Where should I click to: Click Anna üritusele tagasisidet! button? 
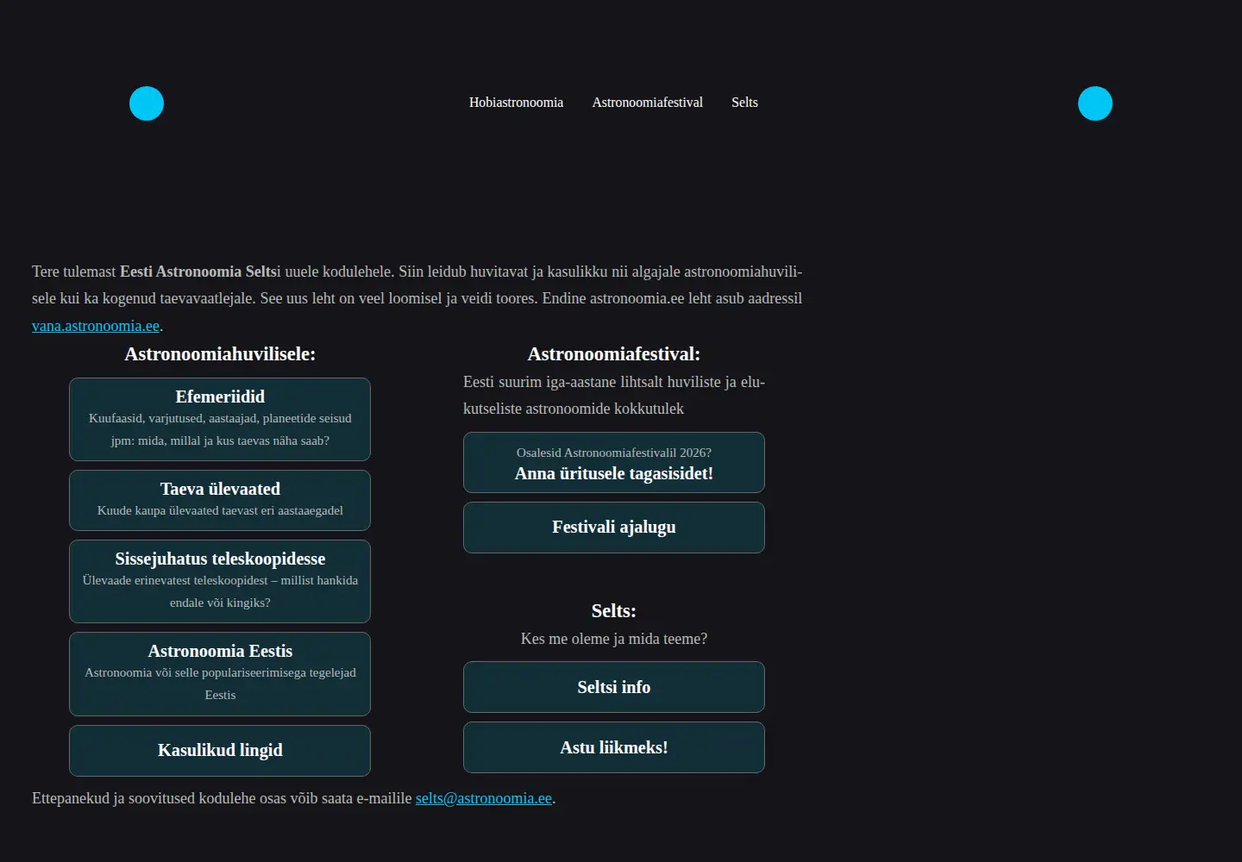pyautogui.click(x=614, y=463)
